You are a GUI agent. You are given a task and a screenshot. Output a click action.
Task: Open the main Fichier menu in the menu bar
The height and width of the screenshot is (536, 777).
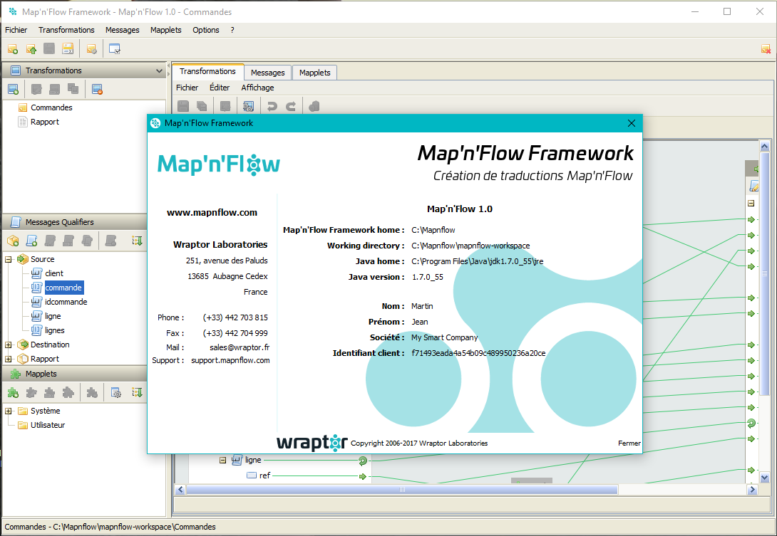coord(16,30)
